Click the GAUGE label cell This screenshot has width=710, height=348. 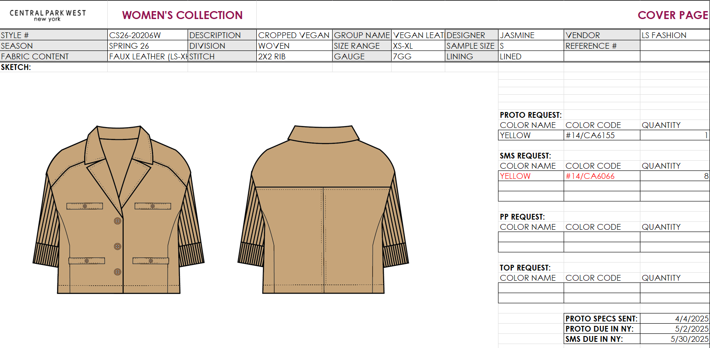[x=362, y=56]
